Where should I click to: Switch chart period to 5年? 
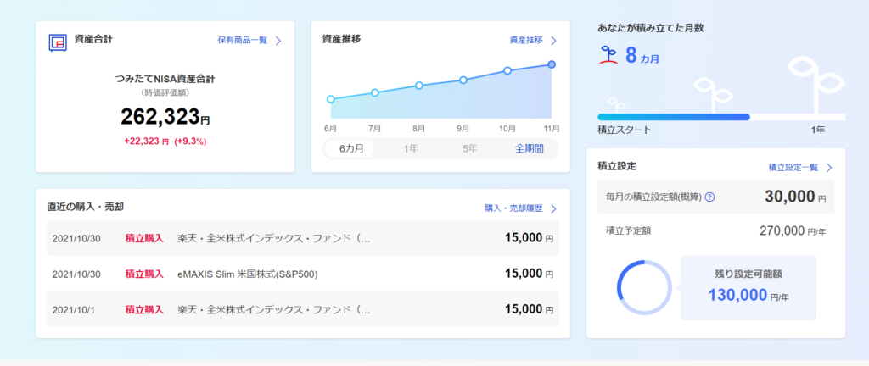pyautogui.click(x=470, y=149)
